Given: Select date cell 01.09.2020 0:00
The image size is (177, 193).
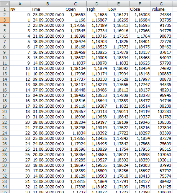Looking at the screenshot, I should (x=48, y=111).
